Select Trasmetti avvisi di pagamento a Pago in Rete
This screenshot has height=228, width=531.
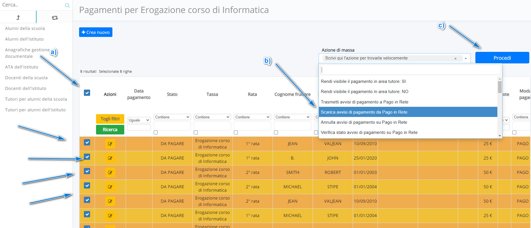tap(408, 102)
